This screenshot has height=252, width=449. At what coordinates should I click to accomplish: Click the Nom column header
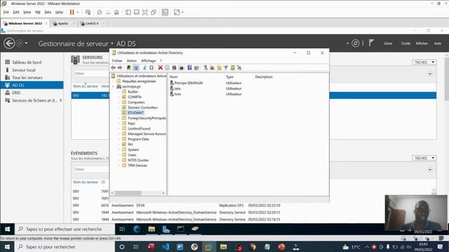[173, 77]
